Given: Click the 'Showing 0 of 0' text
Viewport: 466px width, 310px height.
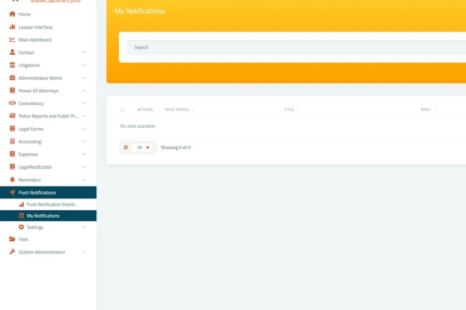Looking at the screenshot, I should click(x=176, y=148).
